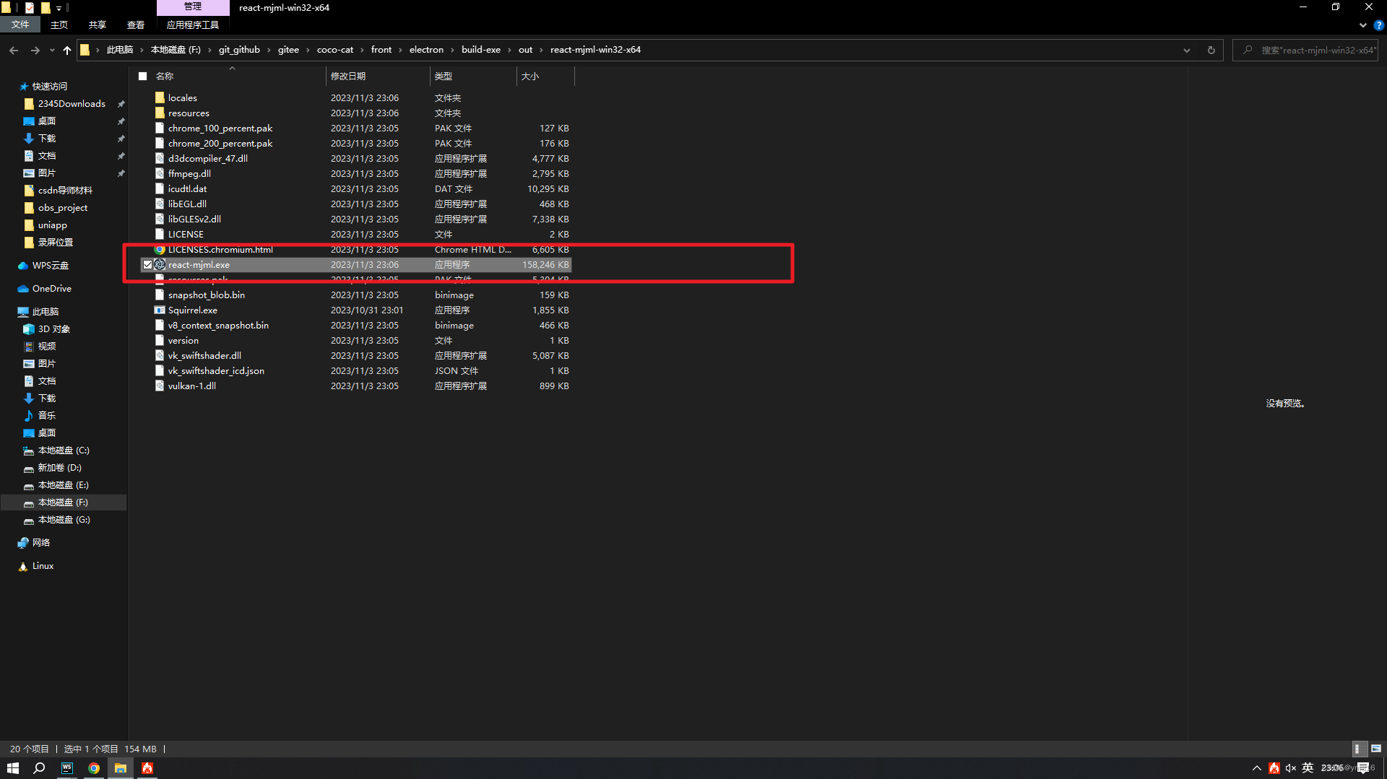Go forward with the forward arrow

click(35, 50)
